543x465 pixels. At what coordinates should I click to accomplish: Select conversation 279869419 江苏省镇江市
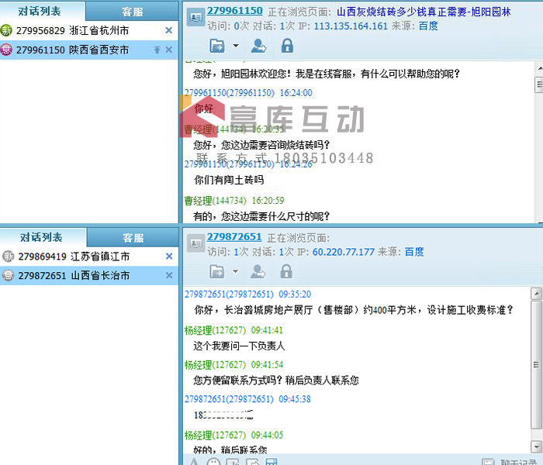[x=89, y=257]
